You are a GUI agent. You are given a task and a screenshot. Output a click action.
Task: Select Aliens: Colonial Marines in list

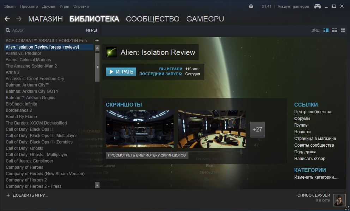coord(28,60)
